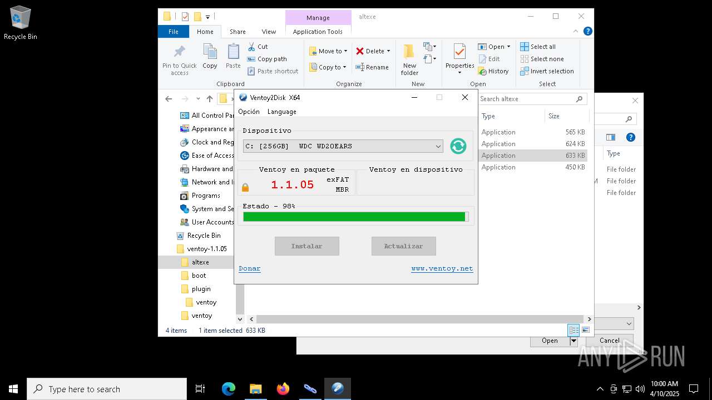Click the Windows Start button
This screenshot has width=712, height=400.
point(13,389)
